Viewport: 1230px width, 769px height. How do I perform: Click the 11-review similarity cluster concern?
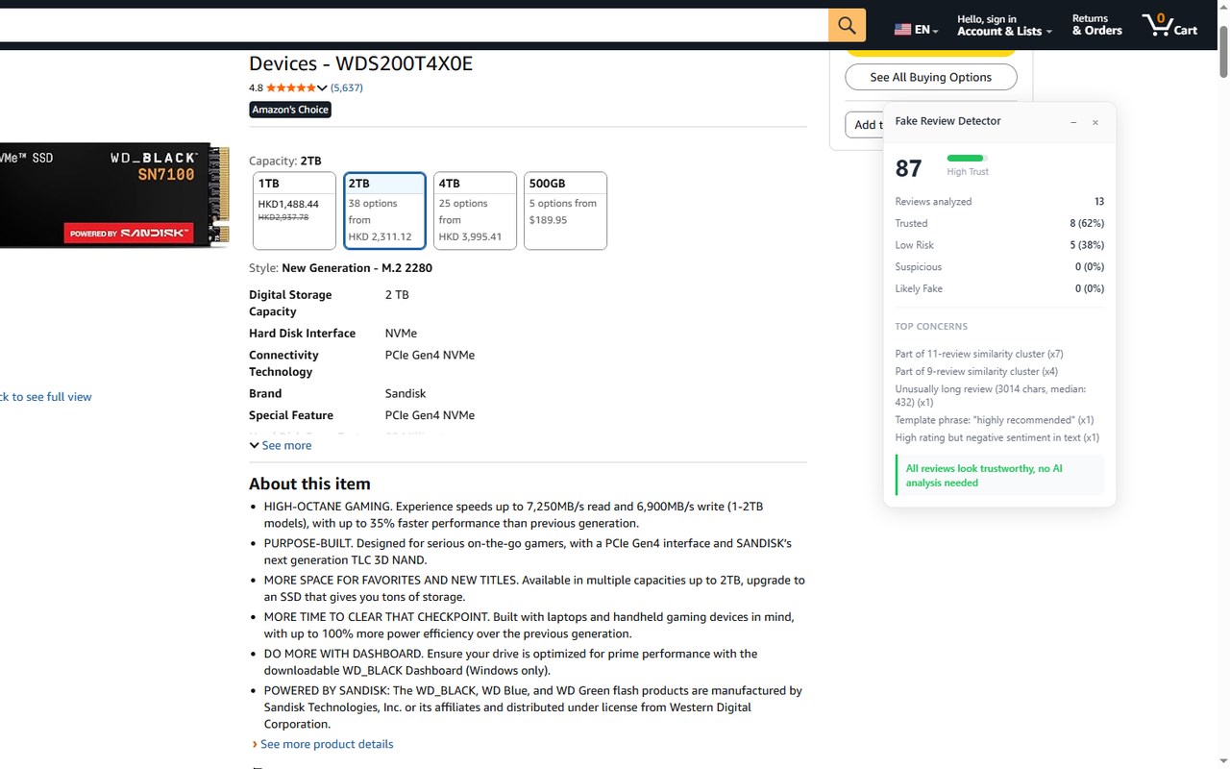point(979,354)
